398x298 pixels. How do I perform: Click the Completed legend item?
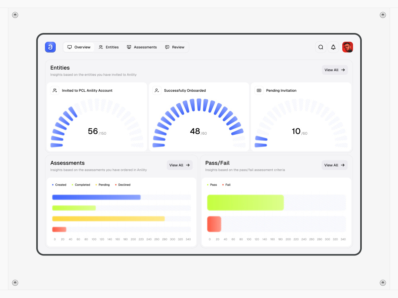coord(81,185)
